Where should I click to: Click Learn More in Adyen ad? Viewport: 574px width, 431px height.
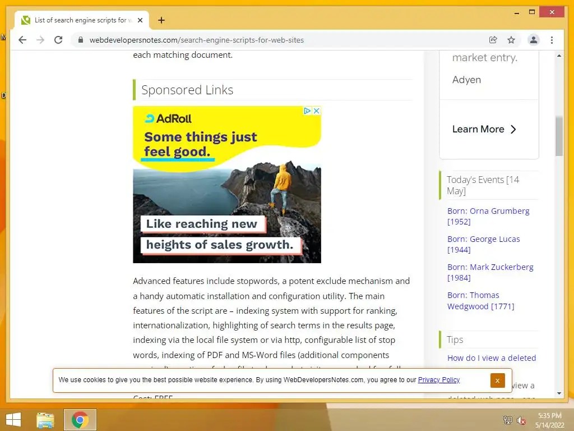pos(478,130)
